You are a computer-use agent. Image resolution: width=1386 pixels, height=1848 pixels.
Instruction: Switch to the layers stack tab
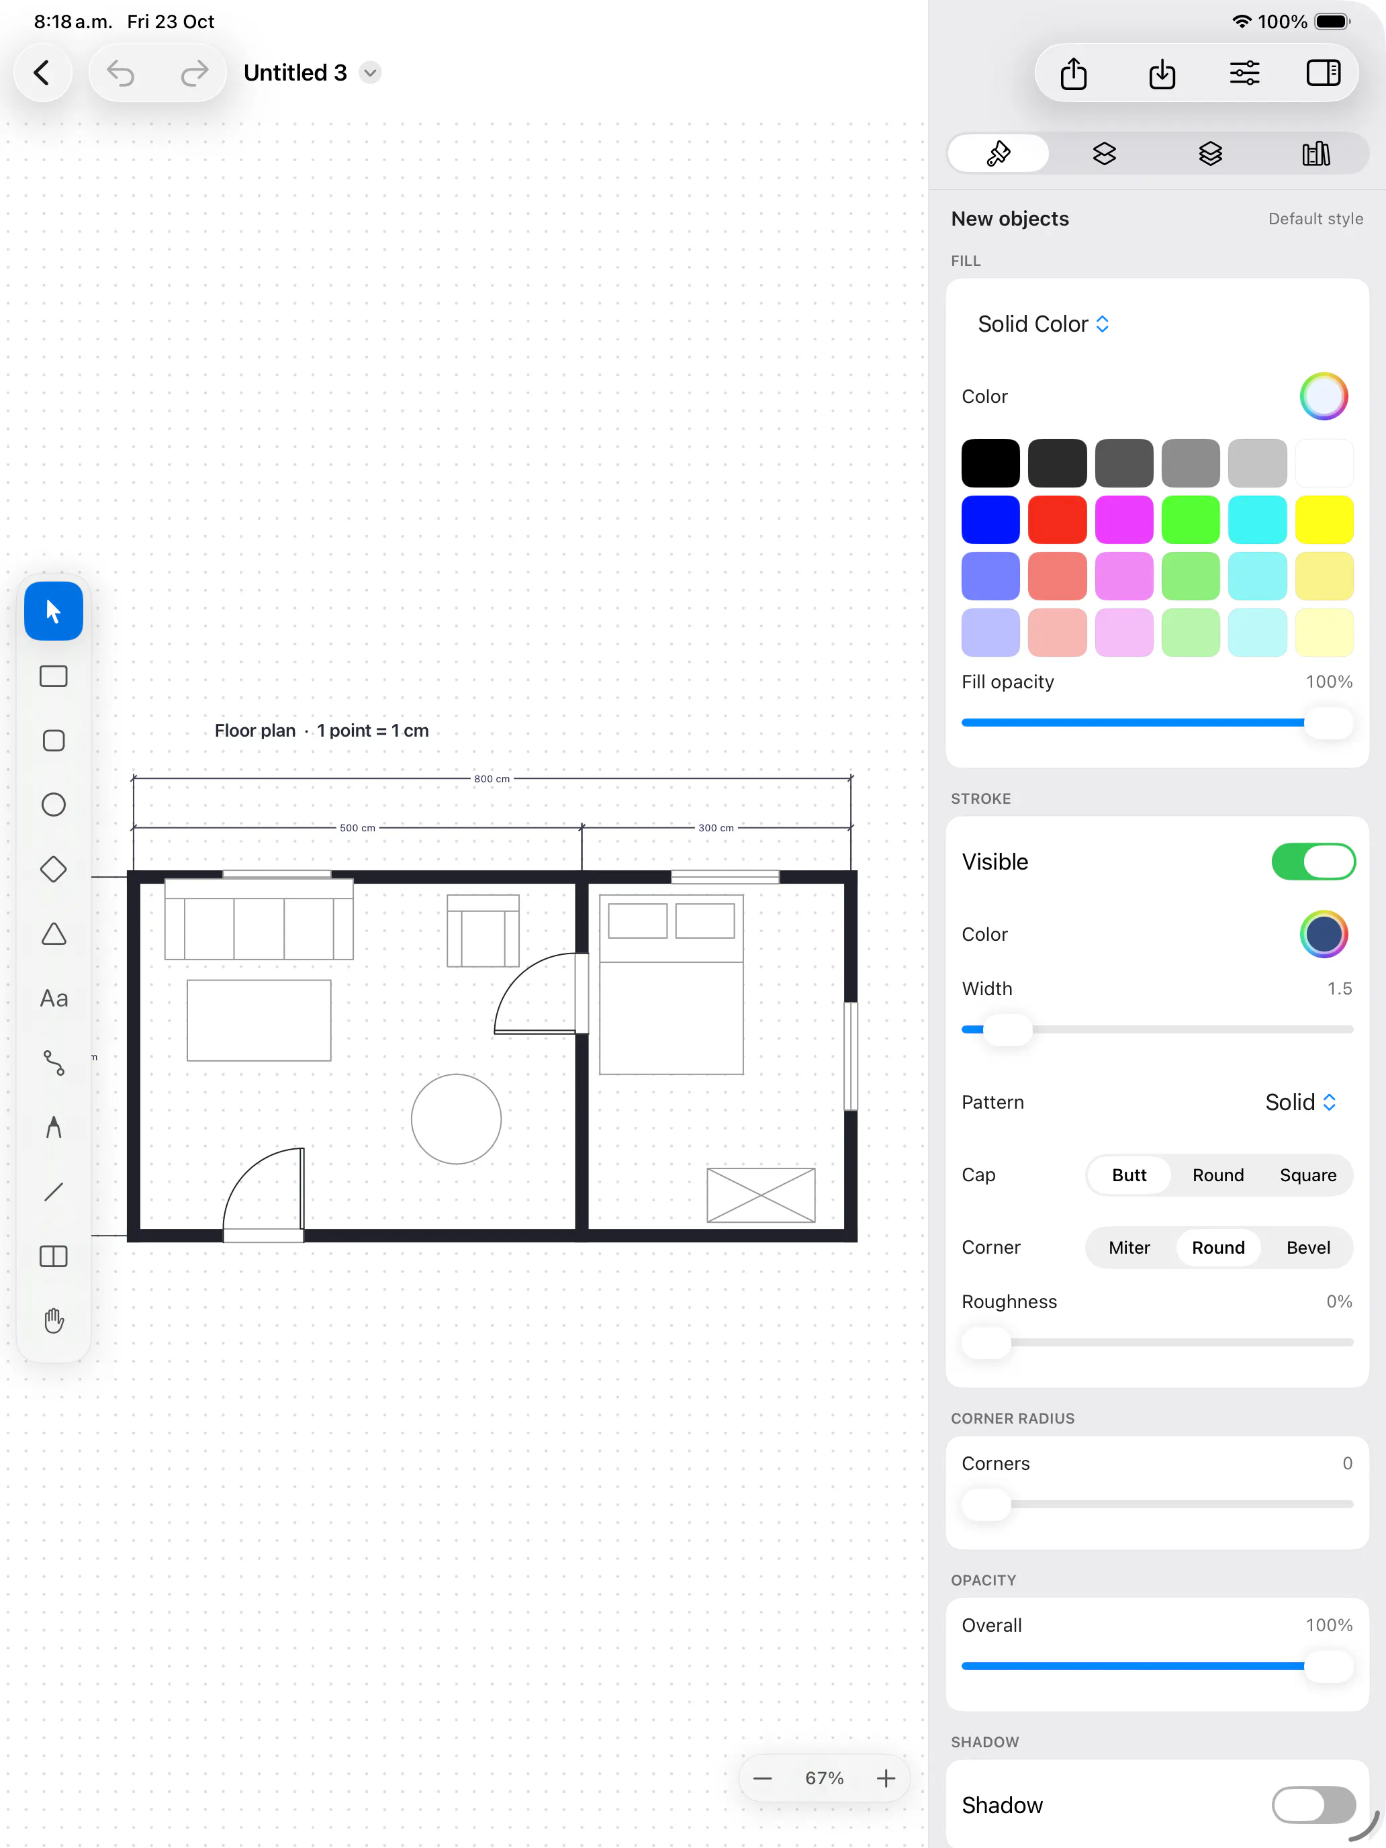1209,153
